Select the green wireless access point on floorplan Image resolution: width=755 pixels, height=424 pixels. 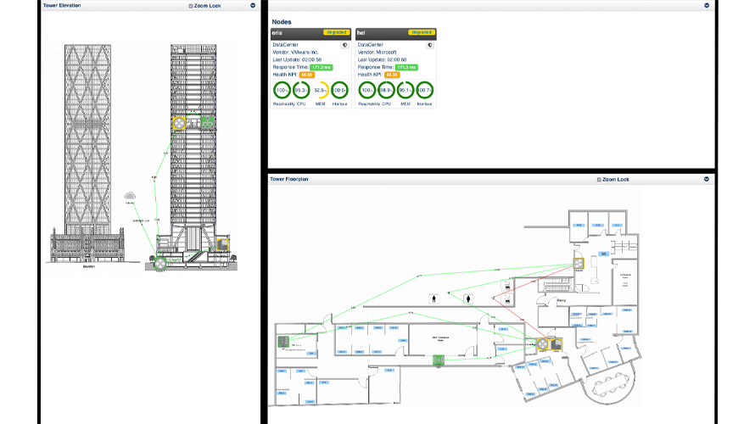coord(438,361)
